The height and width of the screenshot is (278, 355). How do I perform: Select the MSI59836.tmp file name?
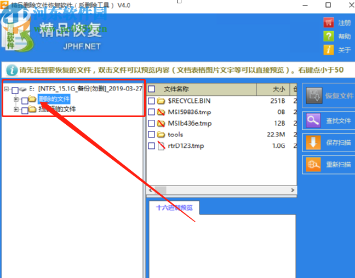coord(190,112)
